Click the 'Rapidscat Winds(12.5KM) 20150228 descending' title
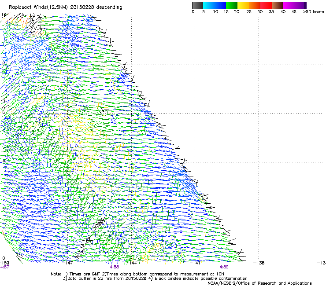The image size is (326, 286). coord(66,7)
